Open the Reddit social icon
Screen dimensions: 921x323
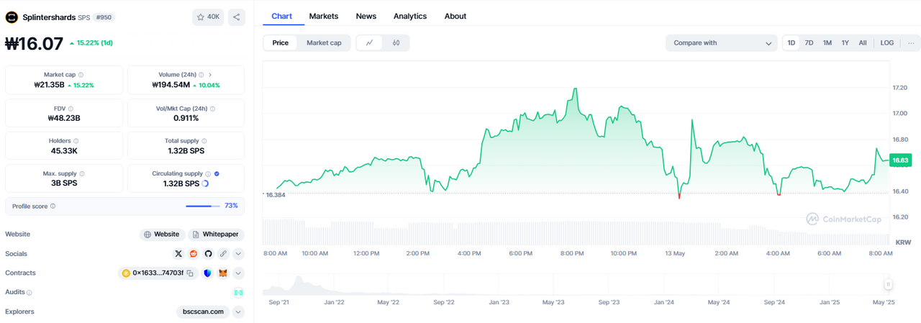point(194,254)
